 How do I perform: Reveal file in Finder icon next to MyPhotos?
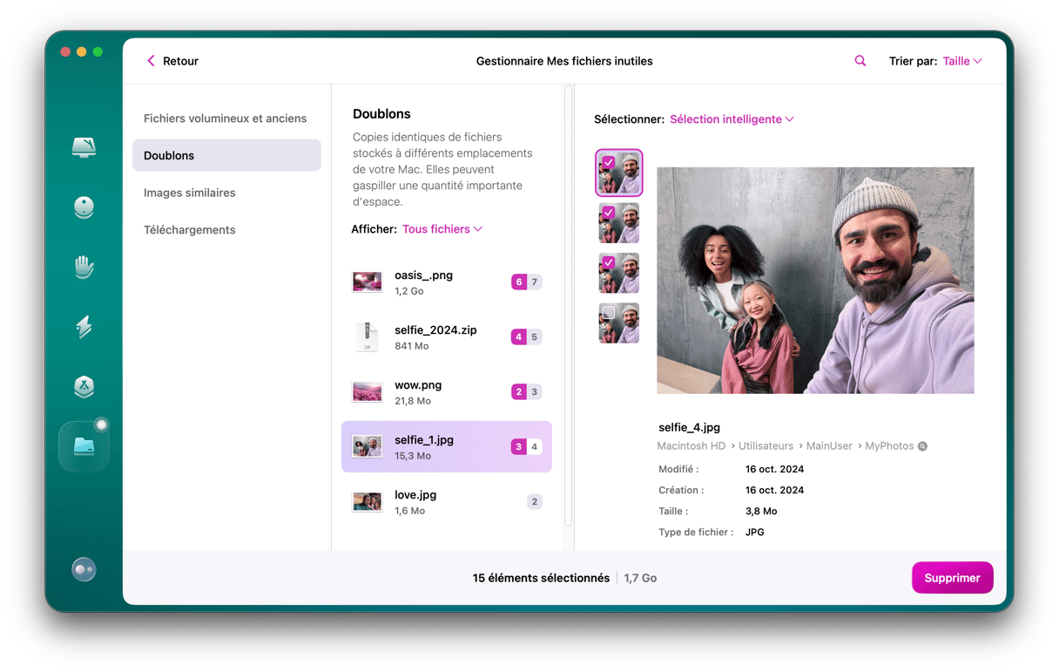tap(923, 446)
